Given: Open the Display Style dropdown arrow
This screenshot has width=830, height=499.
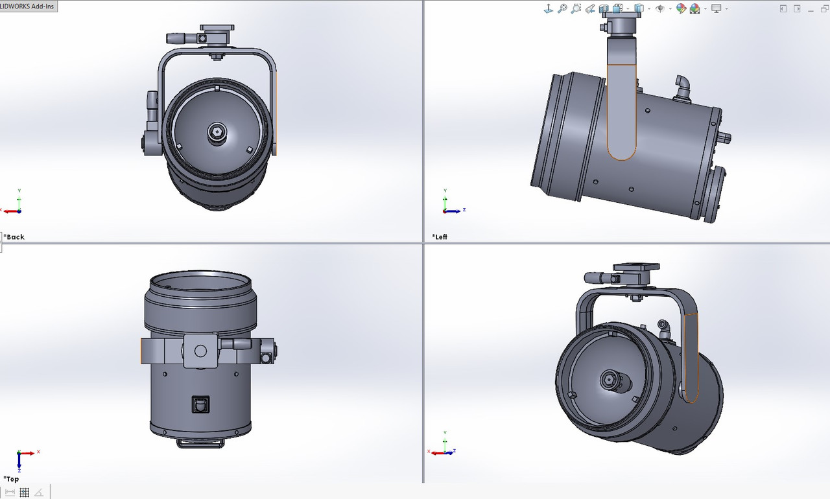Looking at the screenshot, I should (x=649, y=9).
